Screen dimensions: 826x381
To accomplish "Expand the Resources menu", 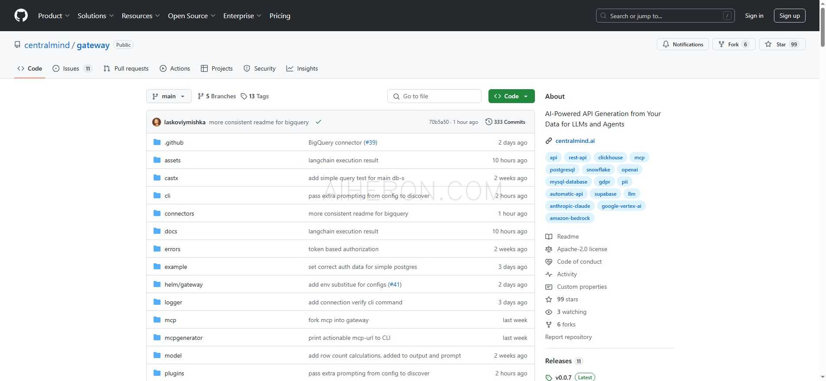I will pyautogui.click(x=141, y=16).
